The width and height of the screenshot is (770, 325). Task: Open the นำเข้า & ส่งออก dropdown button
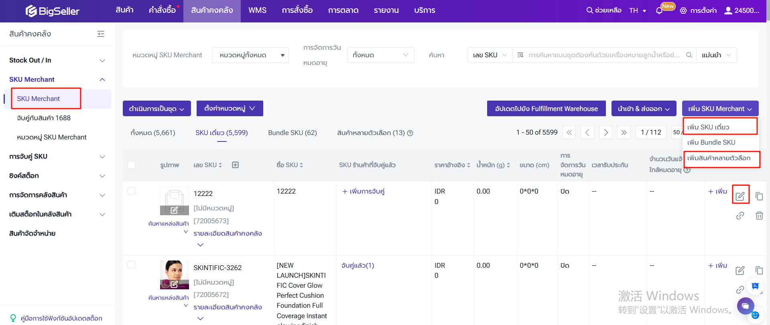point(644,109)
